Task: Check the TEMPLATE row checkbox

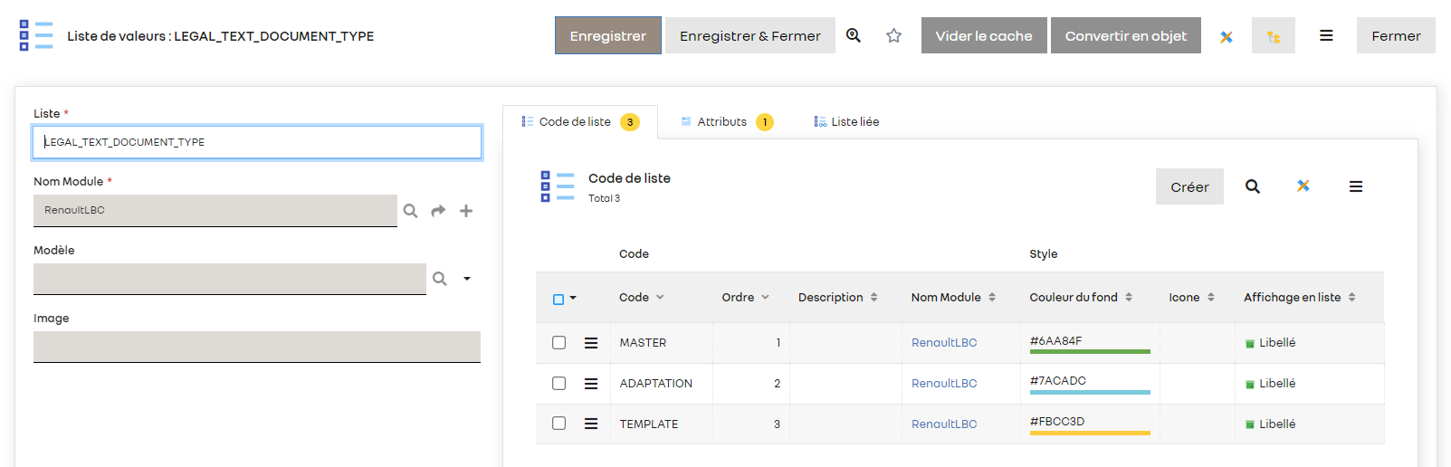Action: [558, 424]
